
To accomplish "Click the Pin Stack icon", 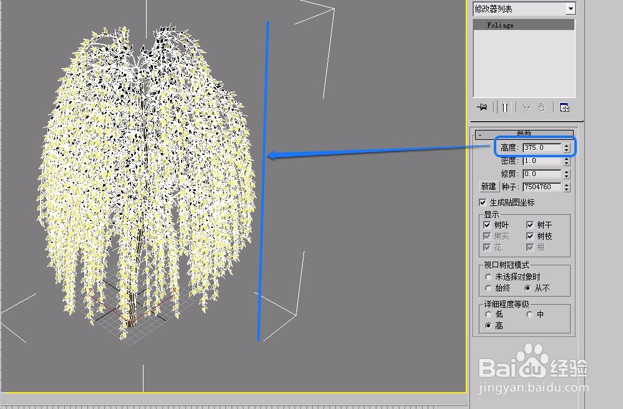I will [x=482, y=107].
